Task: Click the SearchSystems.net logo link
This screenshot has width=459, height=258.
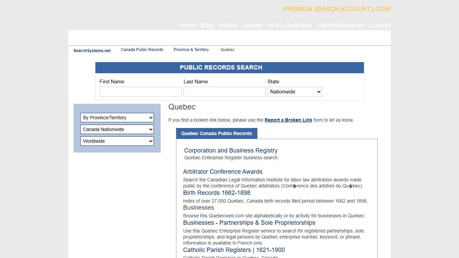Action: pos(92,50)
